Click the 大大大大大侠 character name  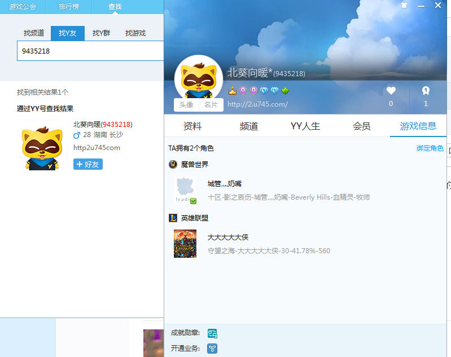[x=228, y=237]
